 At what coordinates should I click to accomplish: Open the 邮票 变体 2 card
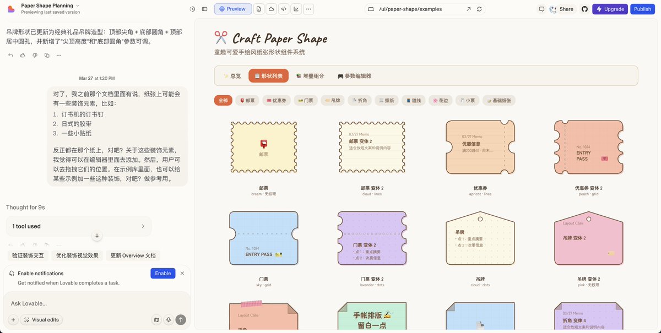tap(372, 146)
